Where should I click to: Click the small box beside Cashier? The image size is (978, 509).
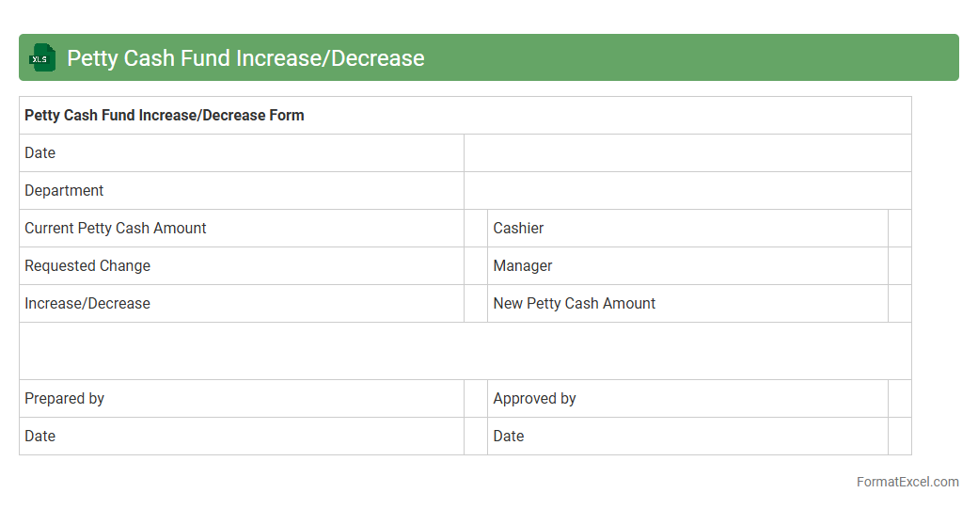coord(899,229)
